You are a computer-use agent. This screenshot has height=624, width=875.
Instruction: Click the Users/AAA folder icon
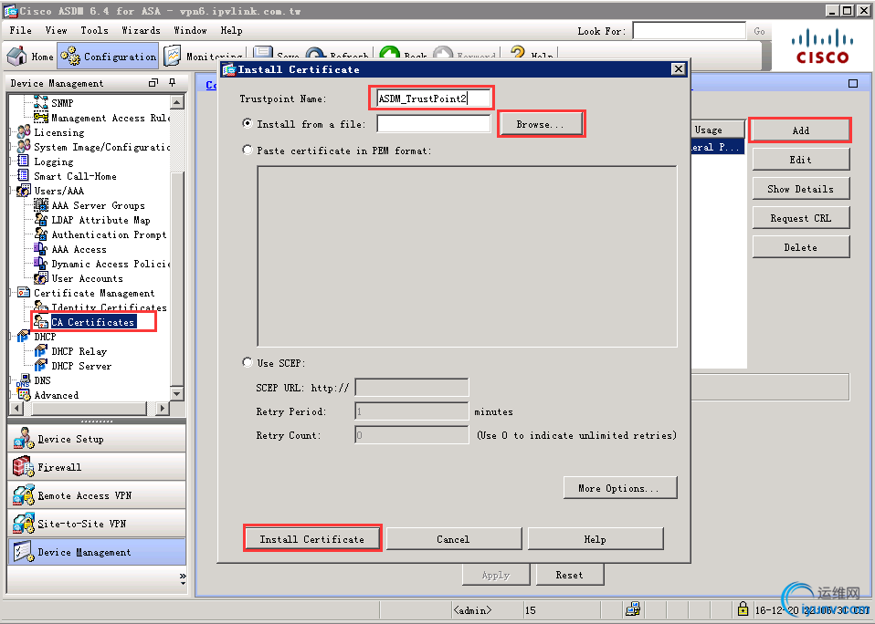click(x=24, y=191)
